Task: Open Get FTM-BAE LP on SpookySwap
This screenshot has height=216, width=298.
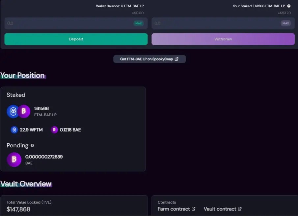Action: tap(149, 59)
